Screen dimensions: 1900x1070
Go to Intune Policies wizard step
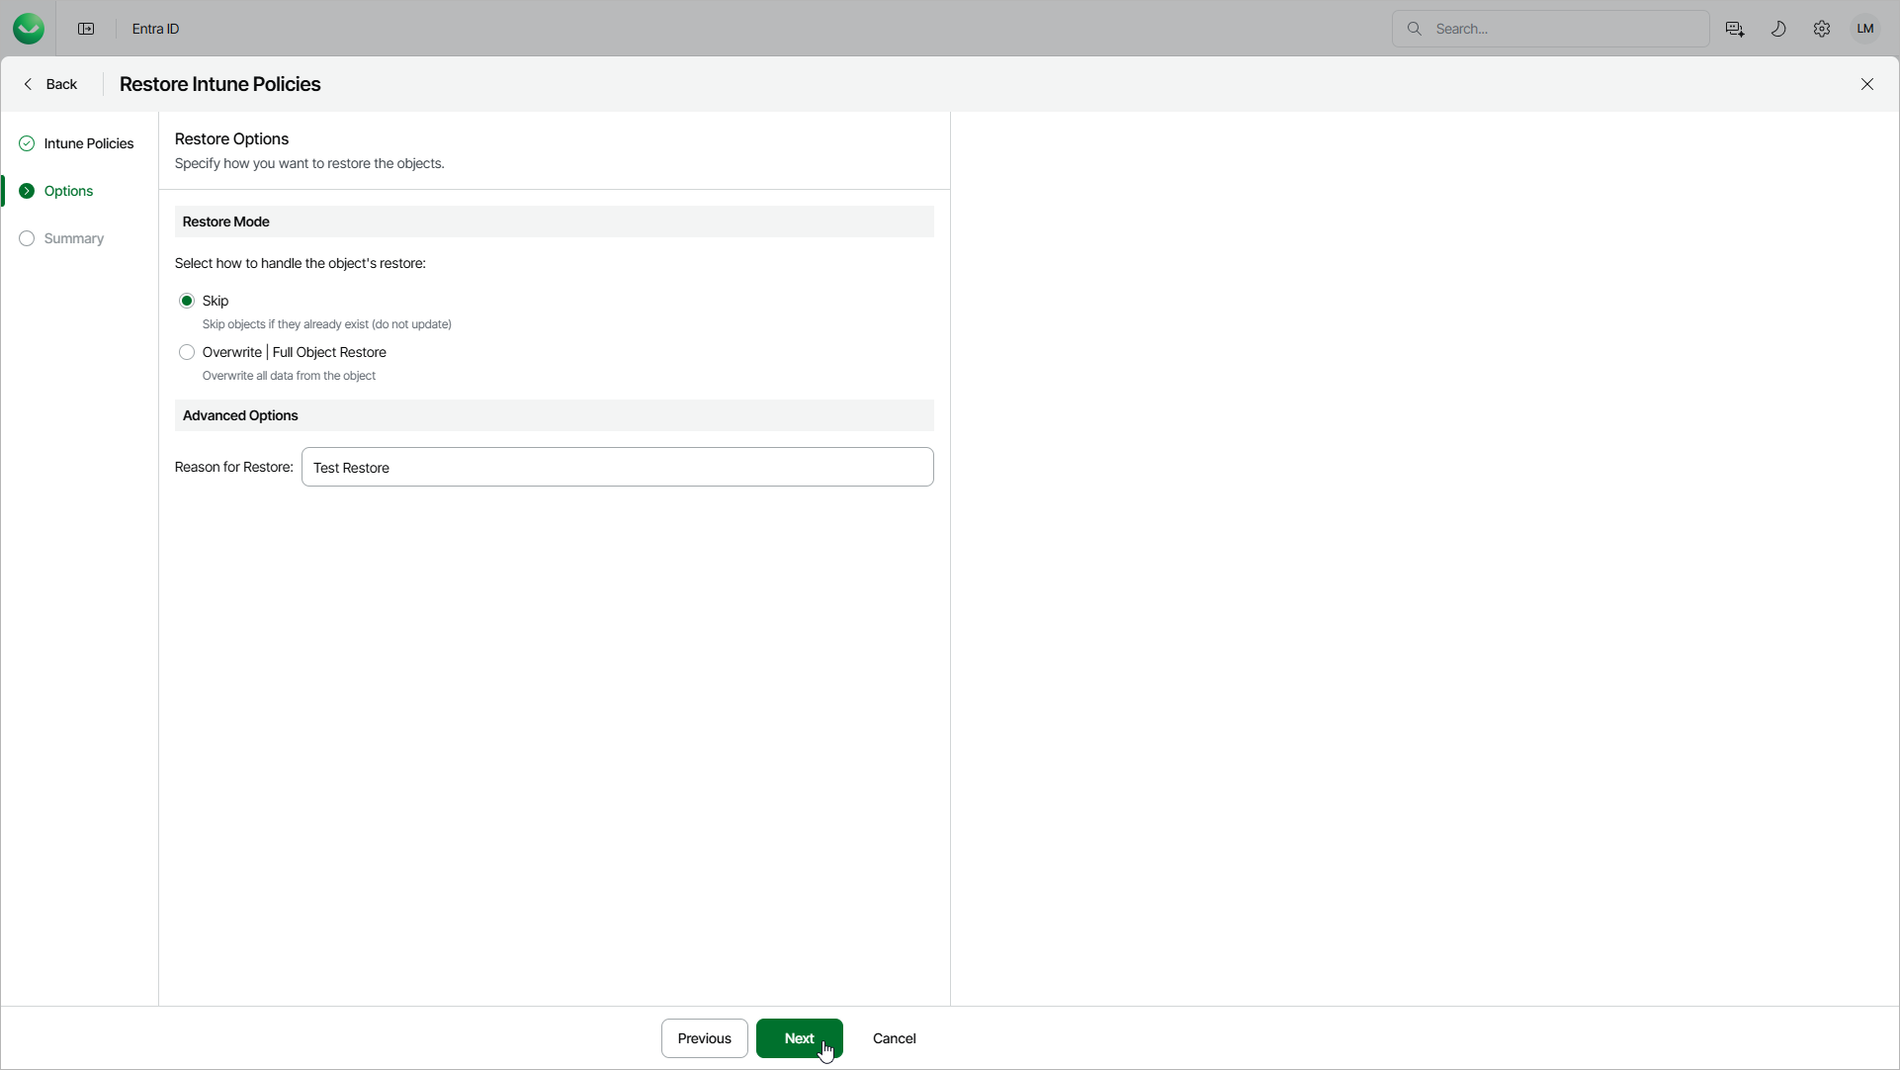point(88,143)
